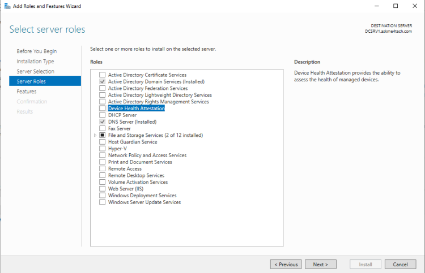Select the DHCP Server role label
This screenshot has width=425, height=273.
(x=122, y=115)
